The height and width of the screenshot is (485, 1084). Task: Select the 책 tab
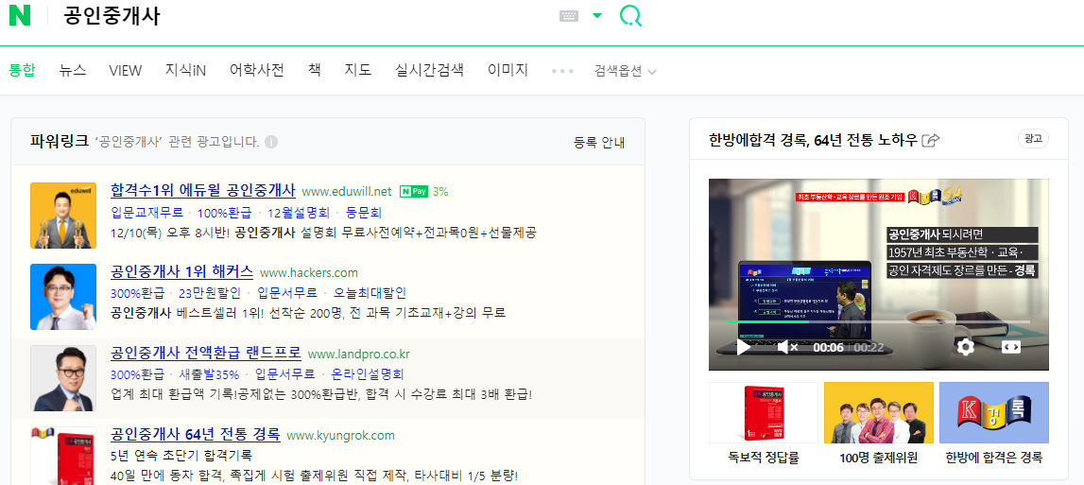click(314, 70)
